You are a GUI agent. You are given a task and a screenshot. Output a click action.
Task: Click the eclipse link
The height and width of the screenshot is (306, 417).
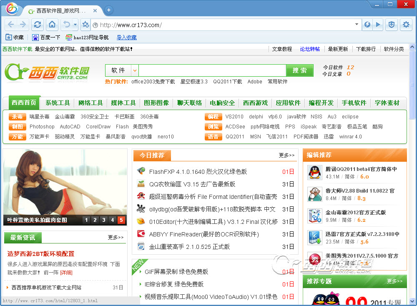click(350, 116)
